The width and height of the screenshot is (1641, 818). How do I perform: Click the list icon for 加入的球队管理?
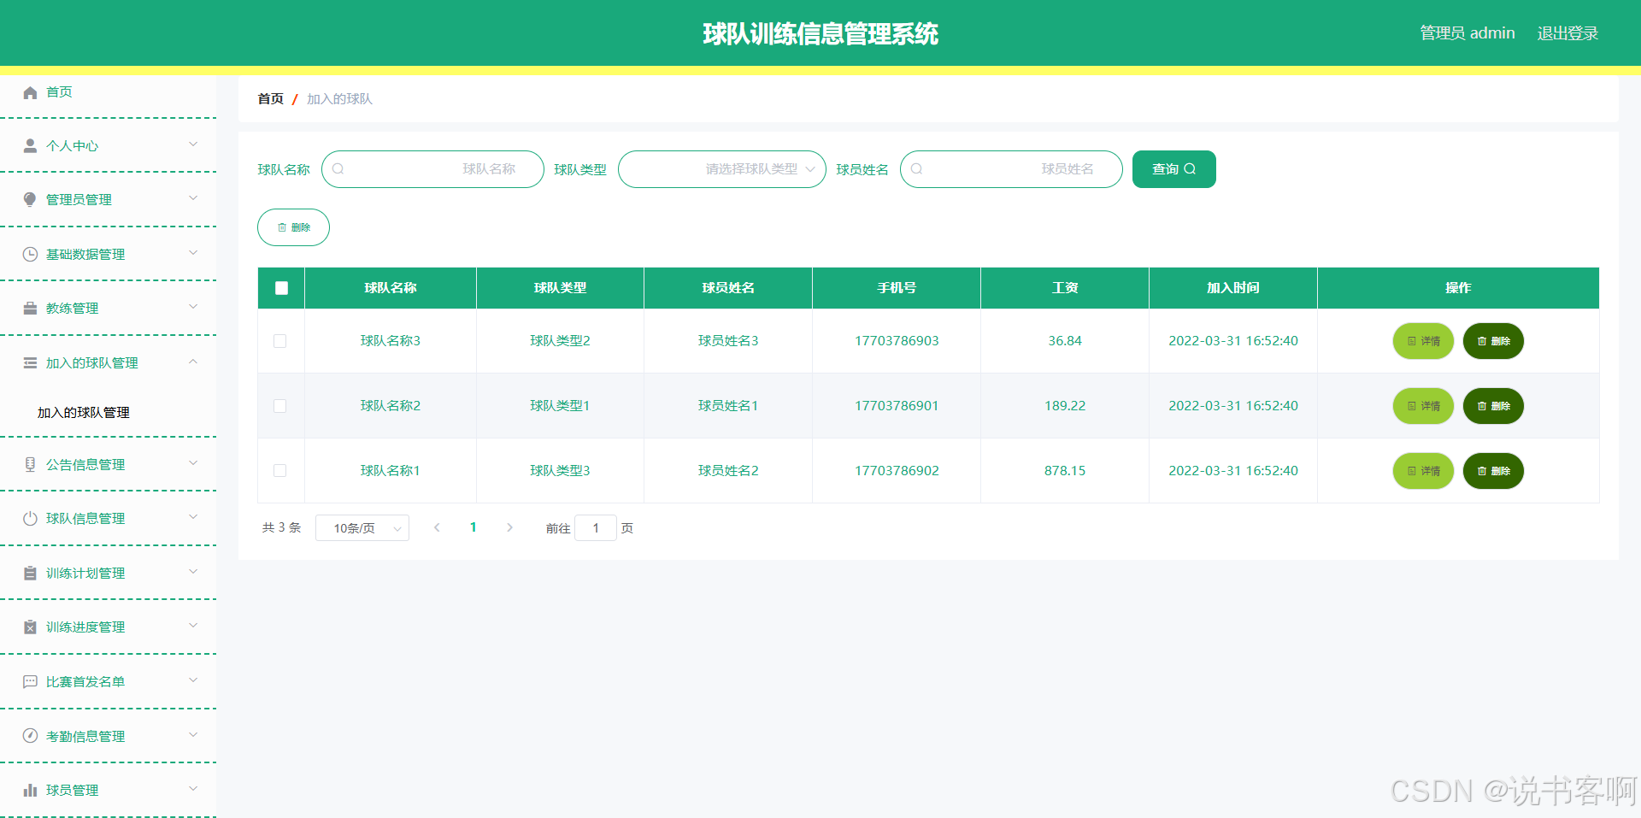point(30,362)
